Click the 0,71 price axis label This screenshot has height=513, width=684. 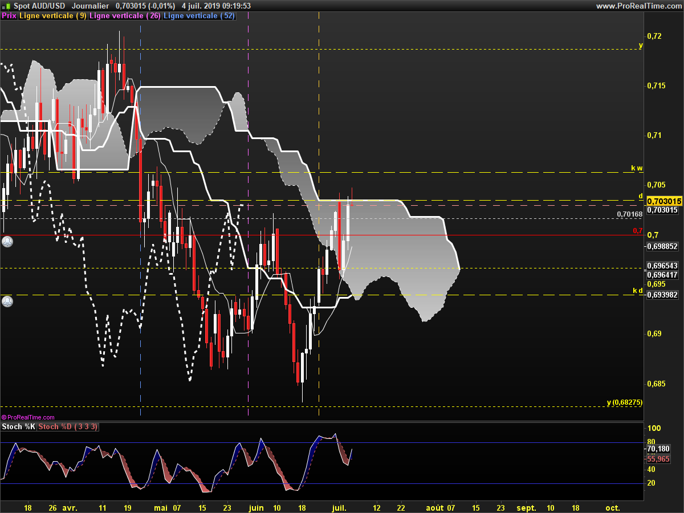pyautogui.click(x=655, y=135)
